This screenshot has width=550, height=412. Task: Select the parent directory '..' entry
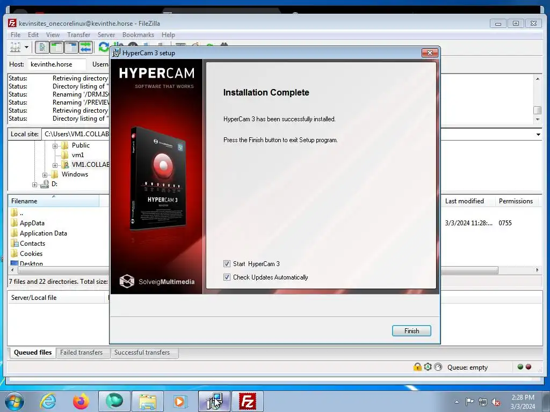coord(21,213)
